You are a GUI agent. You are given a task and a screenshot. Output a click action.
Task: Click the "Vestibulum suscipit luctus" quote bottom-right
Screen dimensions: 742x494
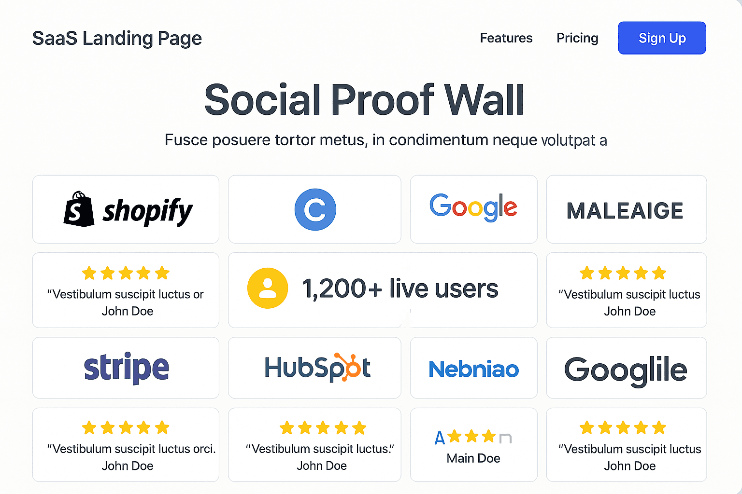pos(629,449)
